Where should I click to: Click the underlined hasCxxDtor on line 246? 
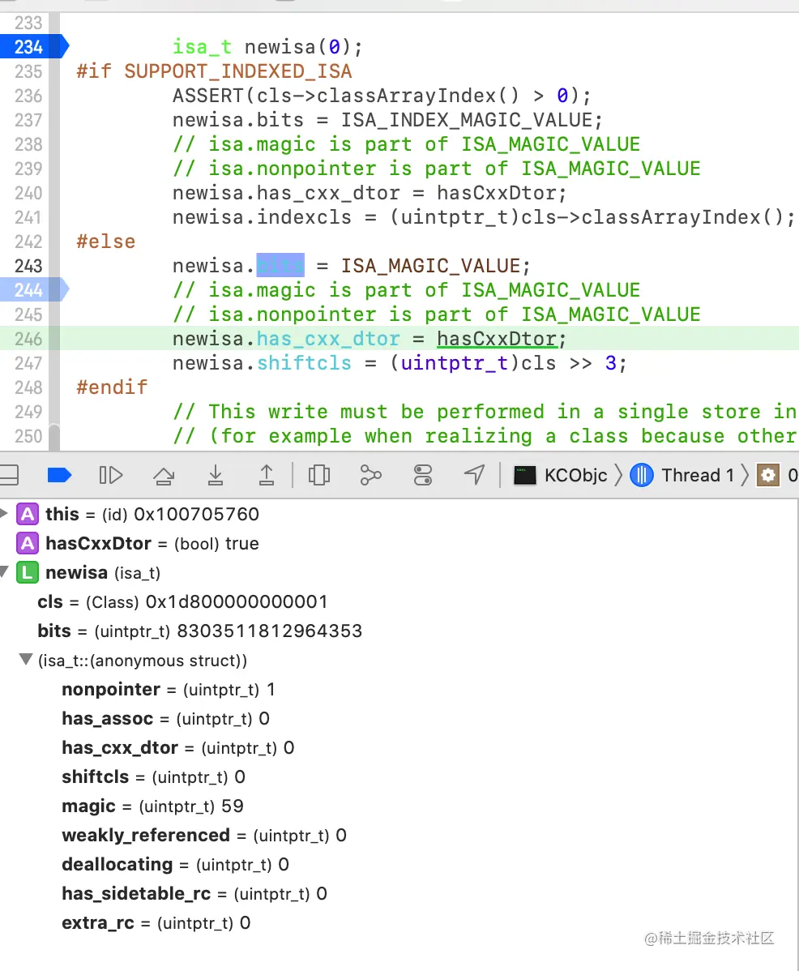point(497,339)
